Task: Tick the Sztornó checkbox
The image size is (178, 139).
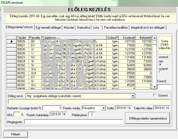Action: click(x=155, y=95)
